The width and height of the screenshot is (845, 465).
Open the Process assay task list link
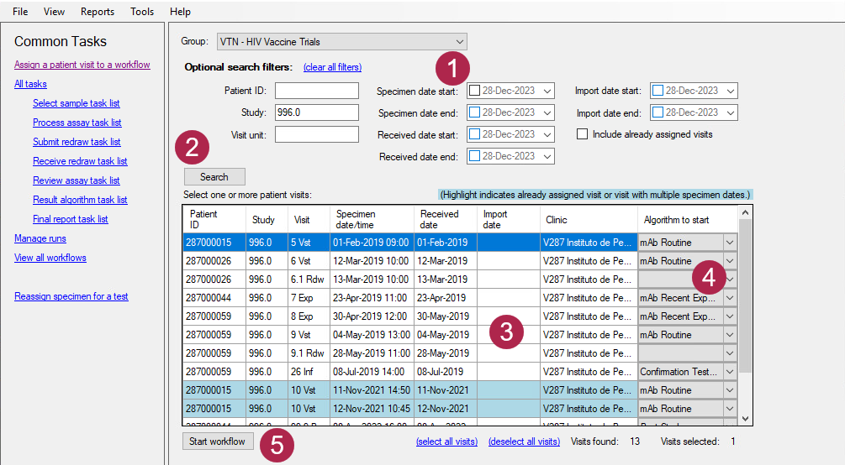click(x=77, y=123)
